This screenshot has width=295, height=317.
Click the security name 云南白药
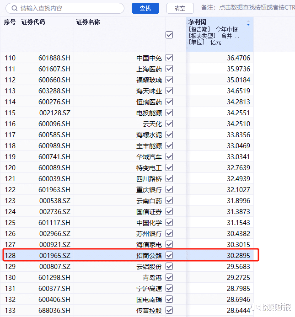(x=149, y=201)
